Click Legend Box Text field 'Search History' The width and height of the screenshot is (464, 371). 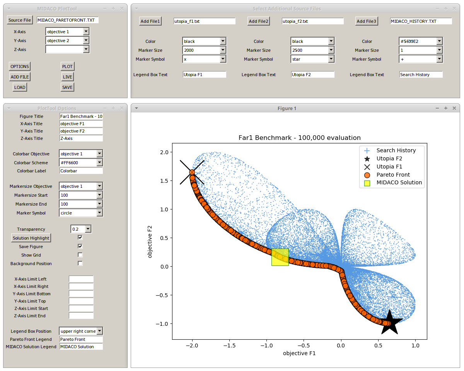tap(421, 75)
